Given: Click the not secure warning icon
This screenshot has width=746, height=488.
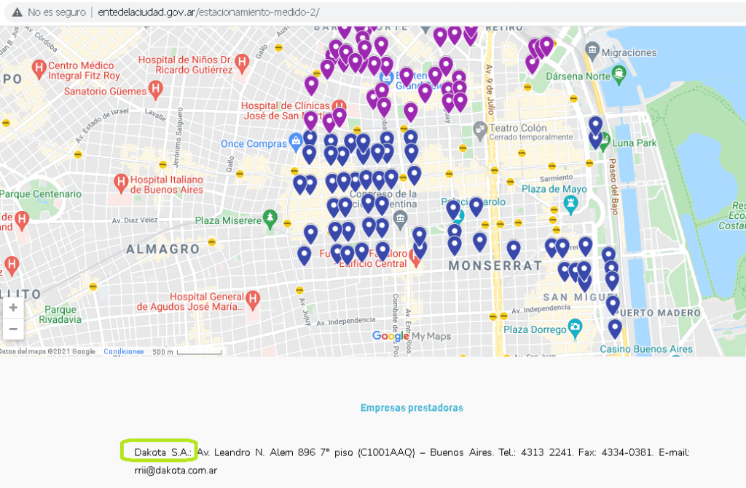Looking at the screenshot, I should click(16, 13).
